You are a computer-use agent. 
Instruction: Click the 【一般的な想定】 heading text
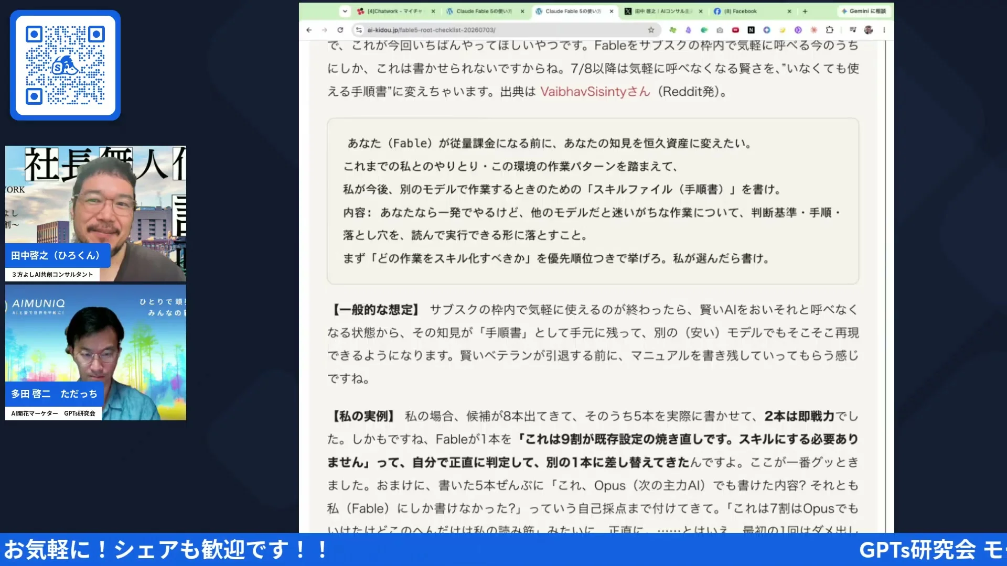(376, 310)
